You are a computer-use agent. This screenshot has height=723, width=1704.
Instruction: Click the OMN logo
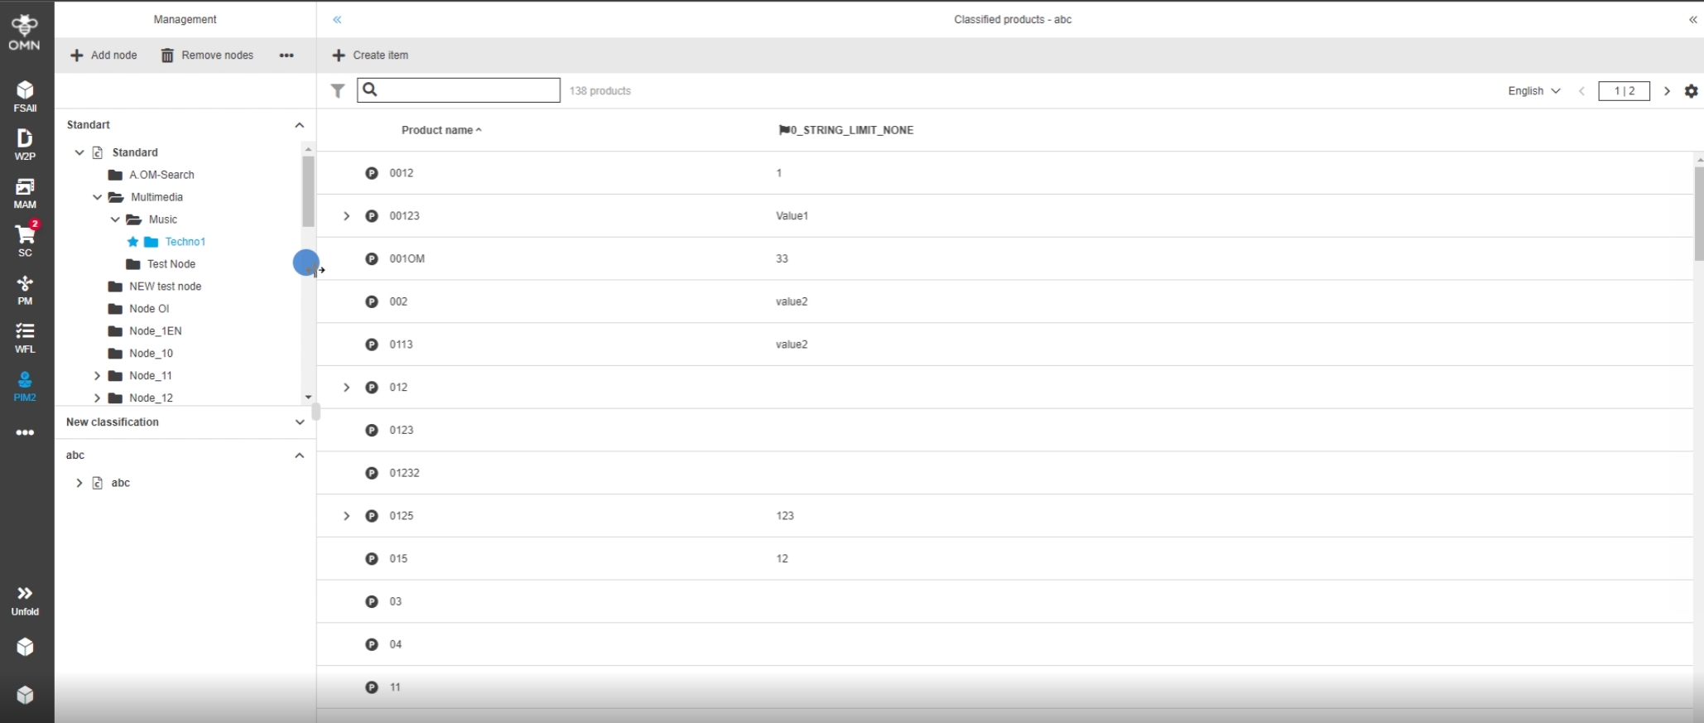(x=25, y=32)
